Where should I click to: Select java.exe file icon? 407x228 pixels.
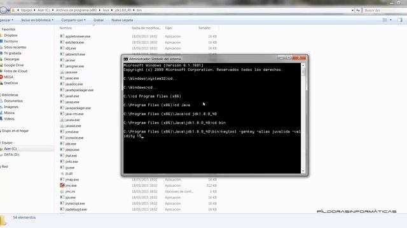tap(62, 72)
